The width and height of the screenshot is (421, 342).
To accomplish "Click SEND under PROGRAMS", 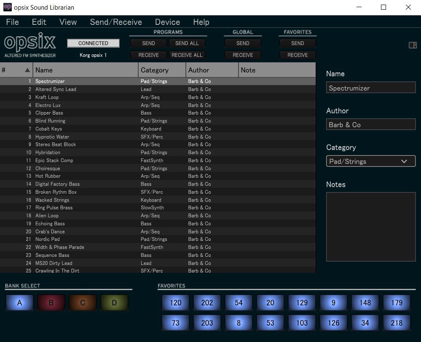I will point(148,43).
